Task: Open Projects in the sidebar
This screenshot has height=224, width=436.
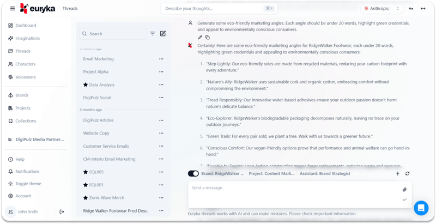Action: 19,108
